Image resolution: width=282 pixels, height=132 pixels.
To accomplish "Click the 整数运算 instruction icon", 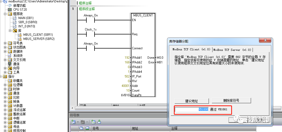I will point(10,114).
